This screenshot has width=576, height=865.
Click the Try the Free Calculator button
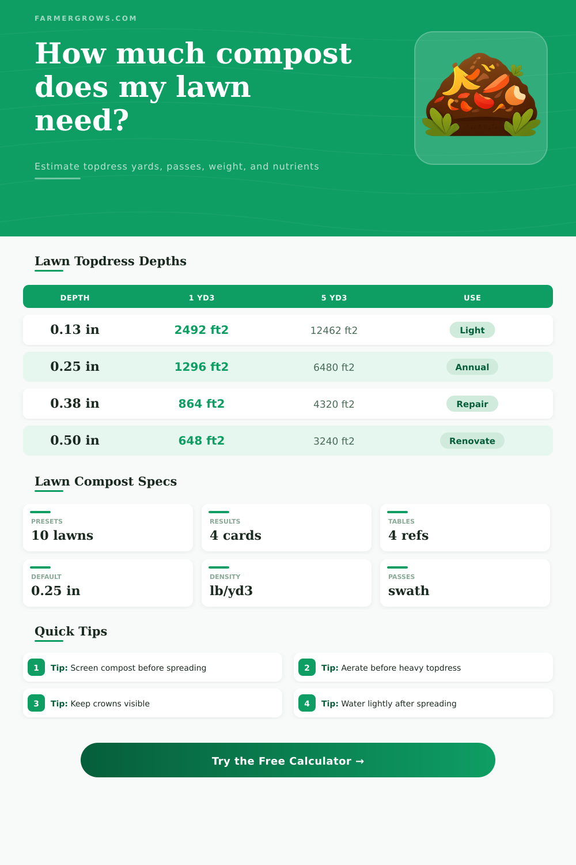[x=288, y=760]
